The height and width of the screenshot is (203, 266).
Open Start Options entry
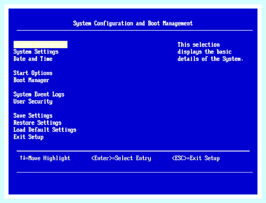33,73
